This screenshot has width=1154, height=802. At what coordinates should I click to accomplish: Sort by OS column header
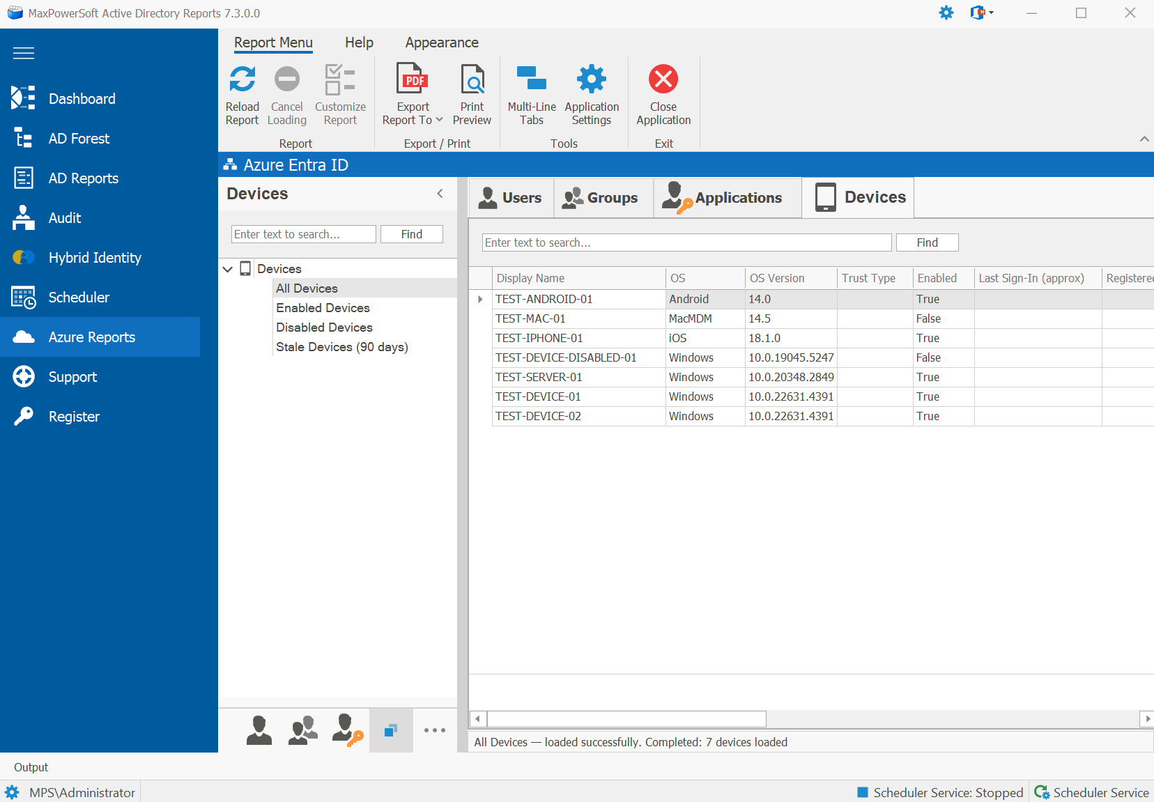coord(705,278)
